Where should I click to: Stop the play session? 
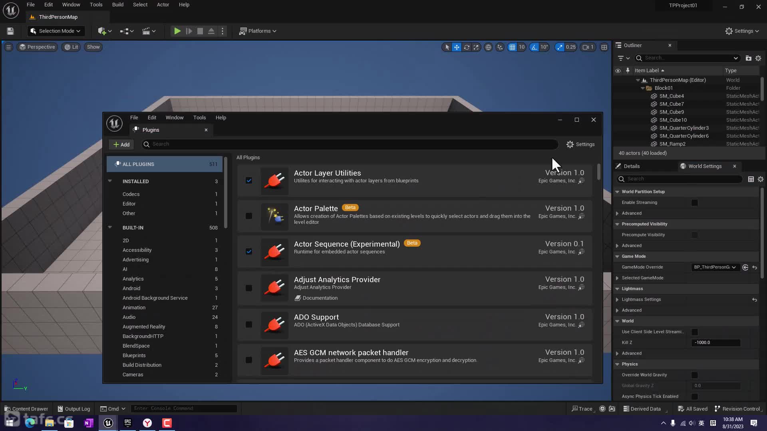coord(200,31)
